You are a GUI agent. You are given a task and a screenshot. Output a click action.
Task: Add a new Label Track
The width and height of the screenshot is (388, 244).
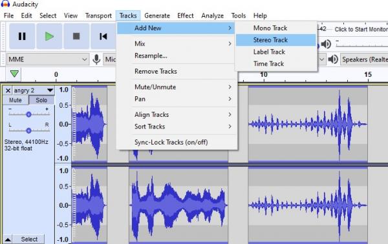[276, 52]
